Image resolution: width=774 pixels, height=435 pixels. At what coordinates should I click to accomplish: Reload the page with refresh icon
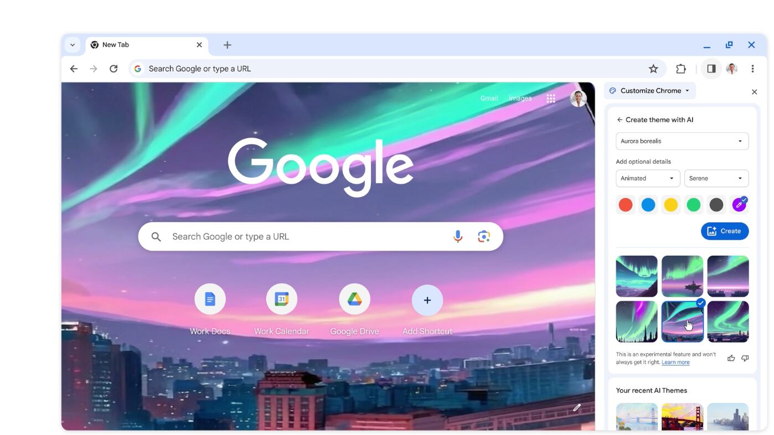[113, 69]
